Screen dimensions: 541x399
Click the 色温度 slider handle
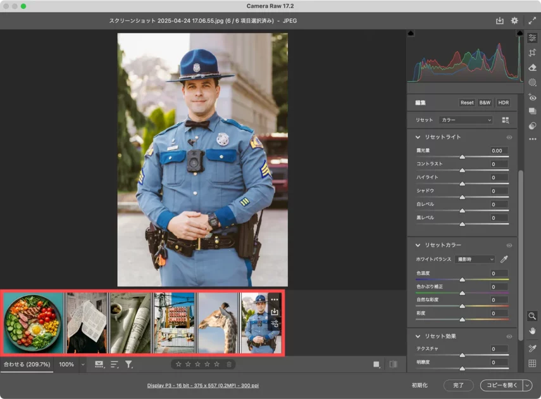[462, 279]
